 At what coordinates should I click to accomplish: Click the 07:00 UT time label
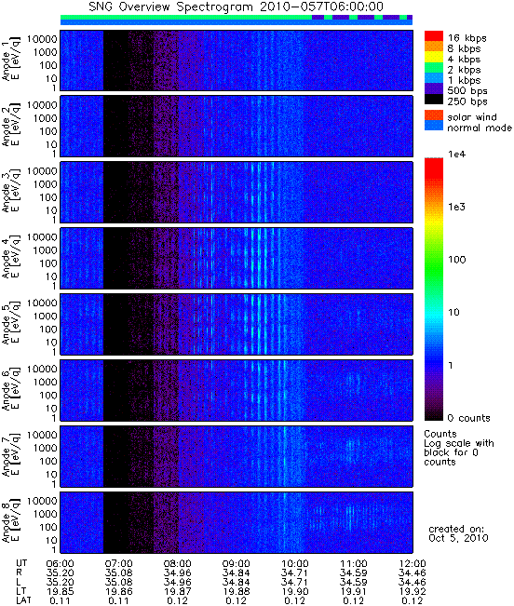tap(118, 563)
